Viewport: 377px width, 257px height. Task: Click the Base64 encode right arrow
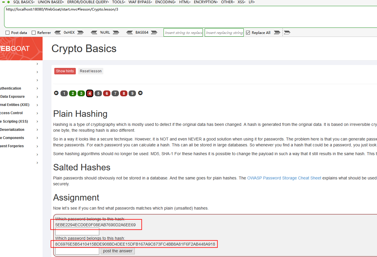(x=154, y=32)
